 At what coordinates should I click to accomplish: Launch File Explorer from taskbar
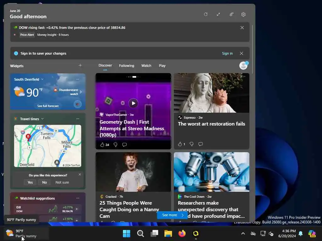point(168,233)
